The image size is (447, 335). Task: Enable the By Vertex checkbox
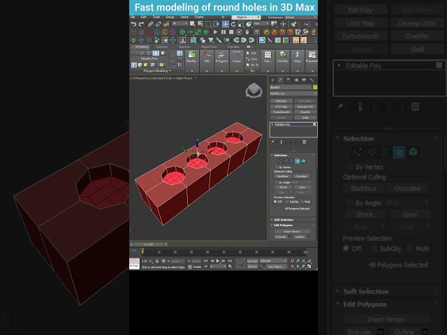(x=277, y=167)
